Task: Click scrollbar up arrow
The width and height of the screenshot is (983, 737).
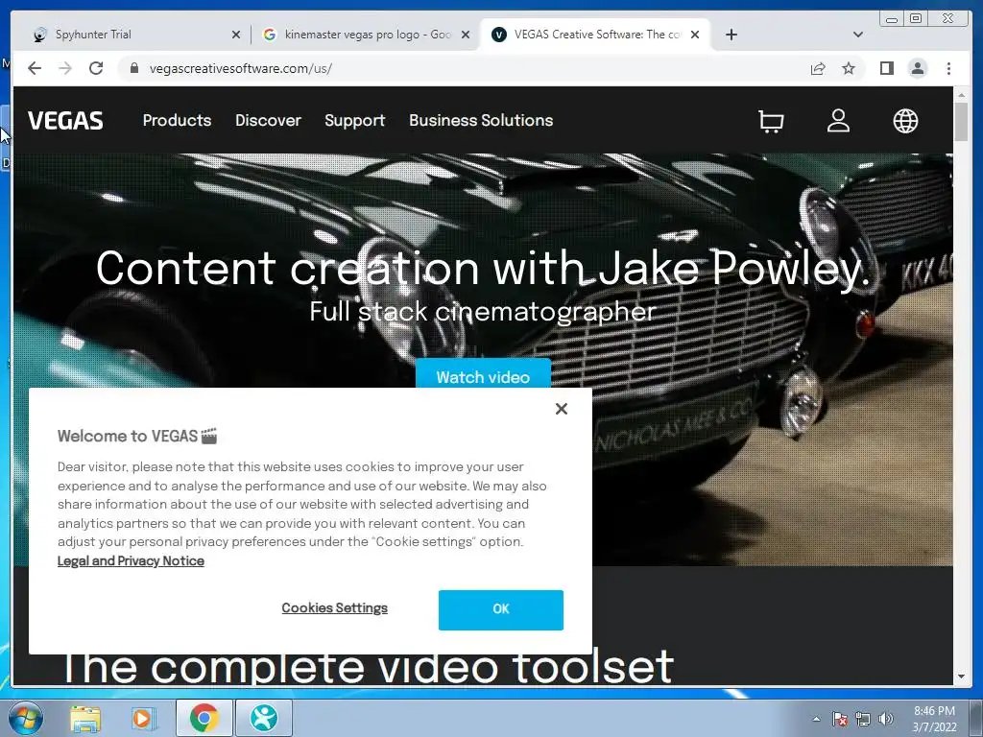Action: [x=961, y=95]
